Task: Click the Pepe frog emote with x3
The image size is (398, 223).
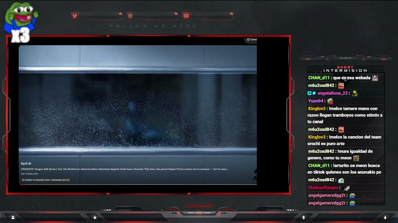Action: tap(21, 22)
